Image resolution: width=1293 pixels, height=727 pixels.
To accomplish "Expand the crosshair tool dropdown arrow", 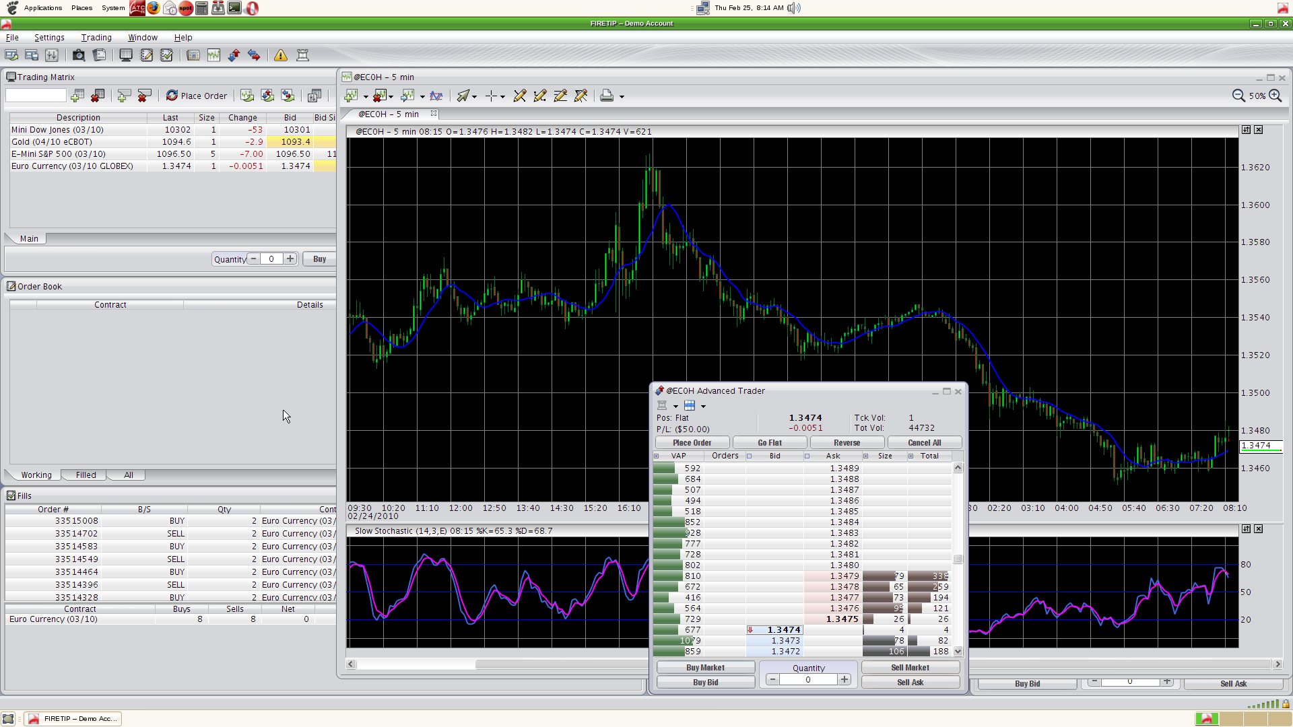I will click(502, 97).
